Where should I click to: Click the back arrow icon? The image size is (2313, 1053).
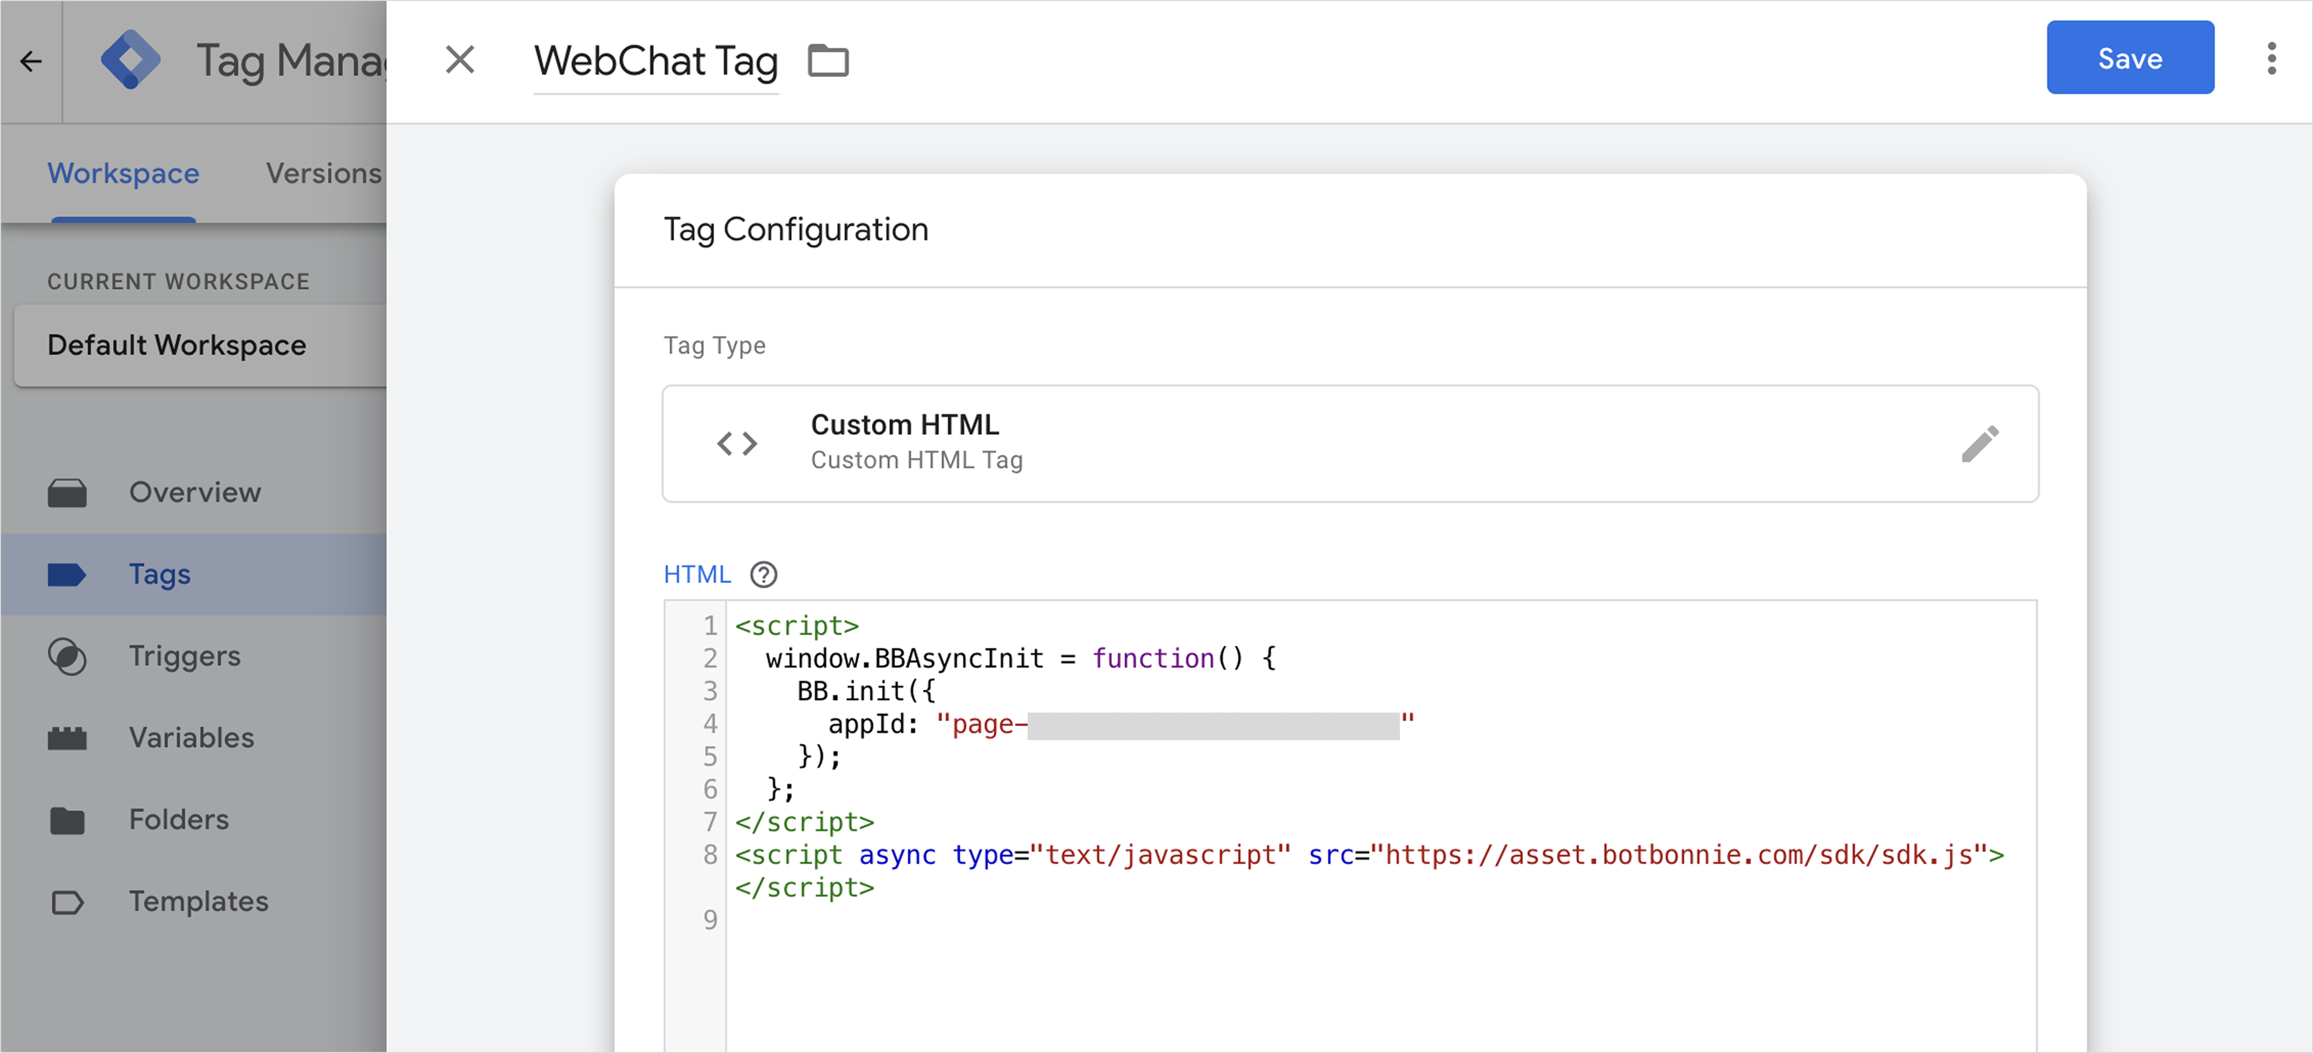coord(31,61)
